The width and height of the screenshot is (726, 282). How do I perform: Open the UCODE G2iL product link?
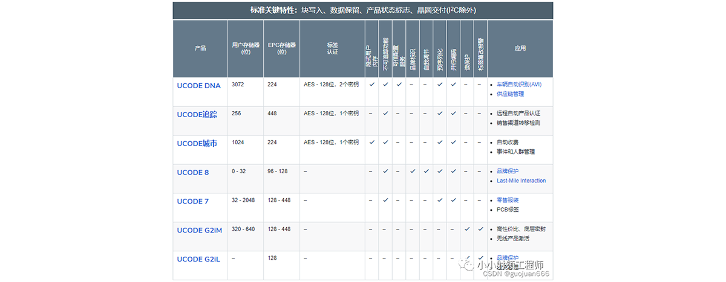(198, 259)
